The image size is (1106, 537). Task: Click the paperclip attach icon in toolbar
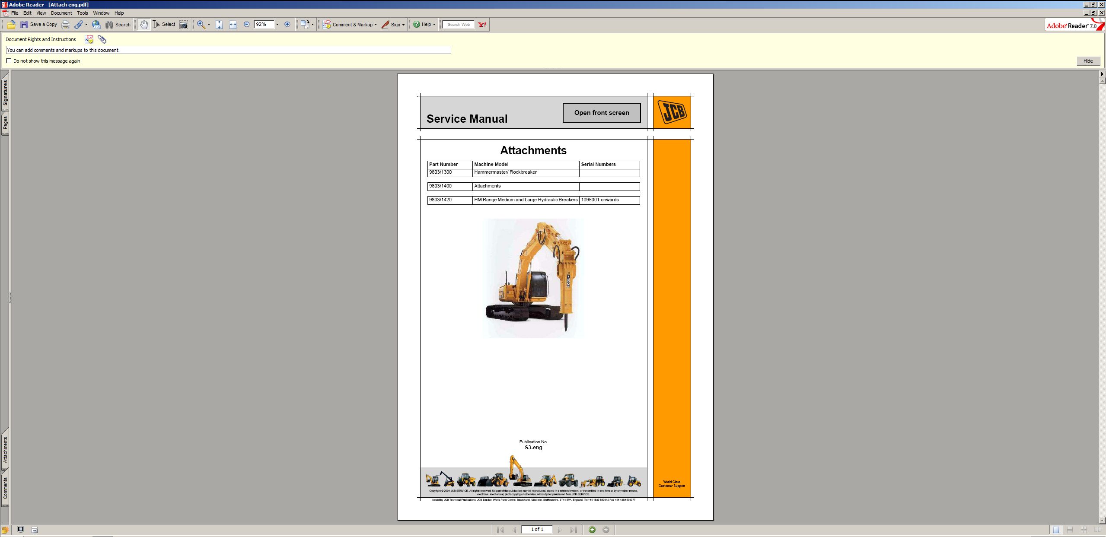coord(78,25)
